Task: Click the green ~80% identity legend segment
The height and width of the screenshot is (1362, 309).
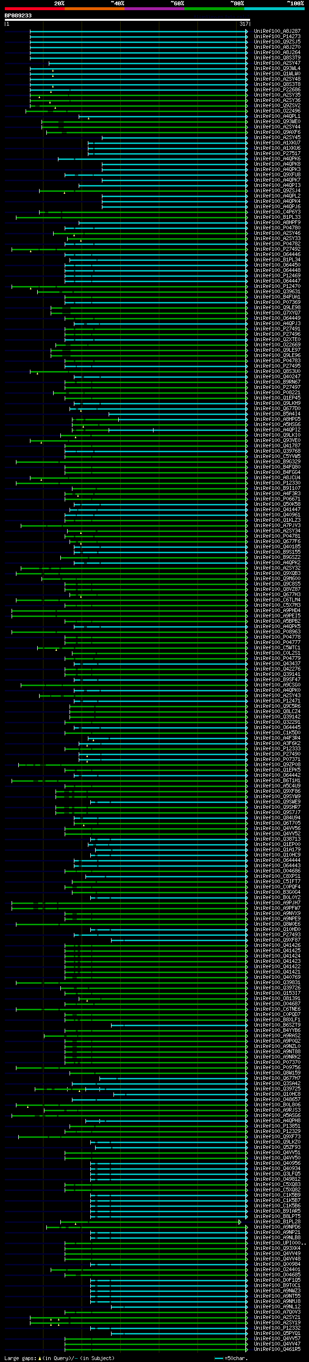Action: click(x=214, y=9)
